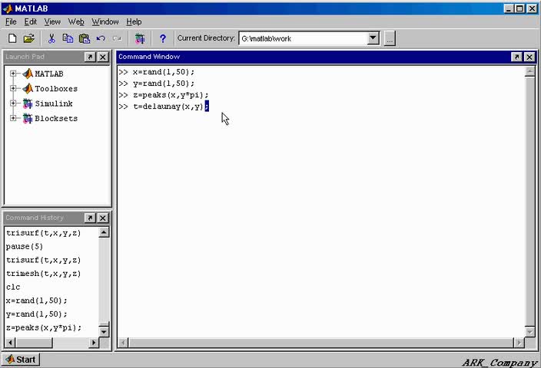Click Command History scroll up arrow

104,232
